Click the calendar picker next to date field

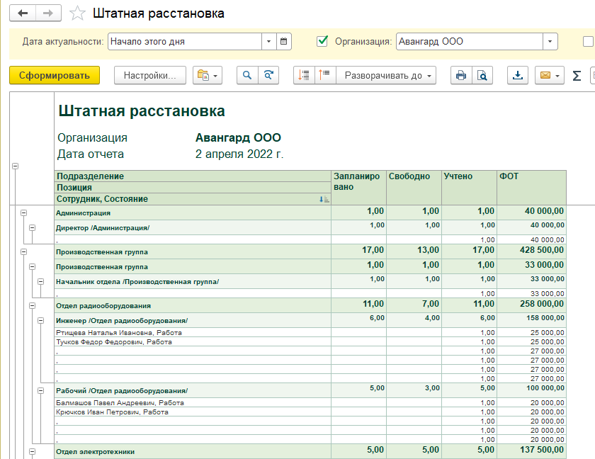coord(283,42)
